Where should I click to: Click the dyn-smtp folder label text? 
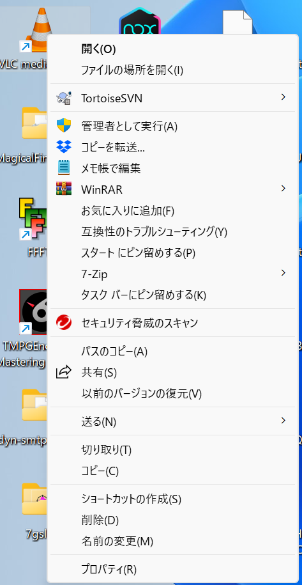tap(23, 441)
